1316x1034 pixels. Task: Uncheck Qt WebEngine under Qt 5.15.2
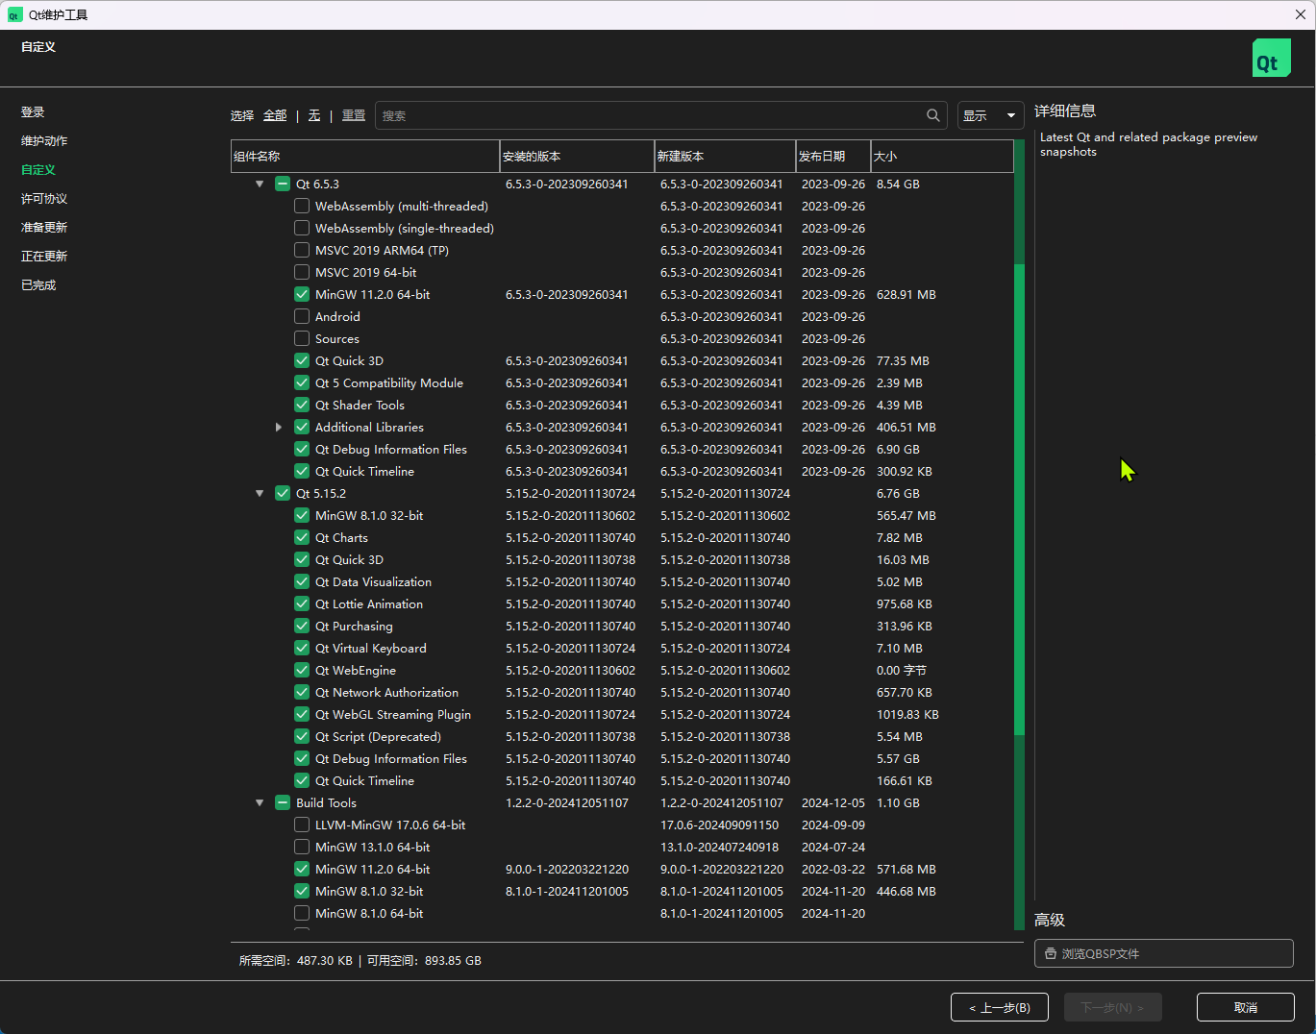(x=302, y=670)
